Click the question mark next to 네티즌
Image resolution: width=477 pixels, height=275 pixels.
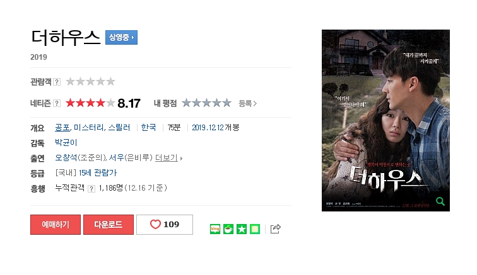(57, 103)
